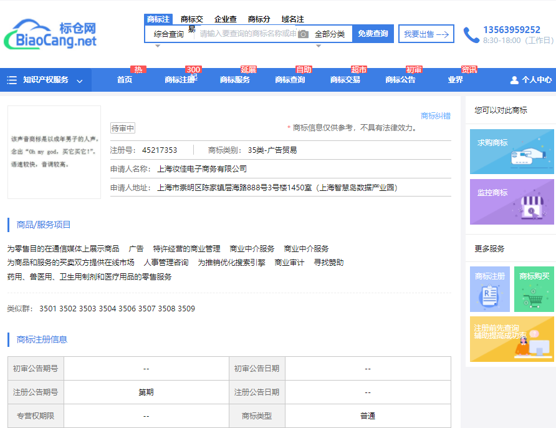Click the 药用、兽医用 retail service item
Image resolution: width=556 pixels, height=428 pixels.
89,277
